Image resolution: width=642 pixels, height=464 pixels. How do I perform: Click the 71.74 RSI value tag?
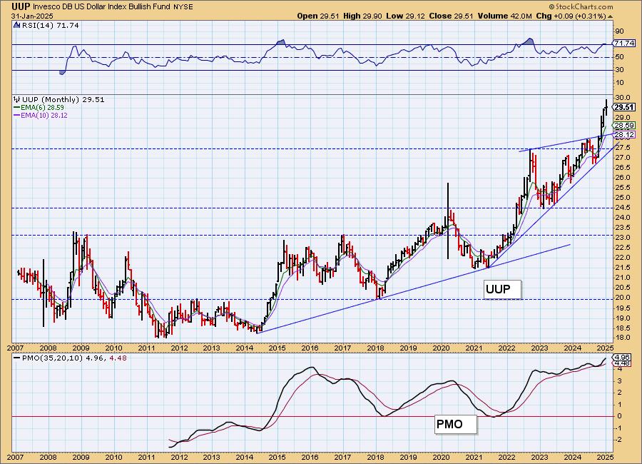[624, 43]
